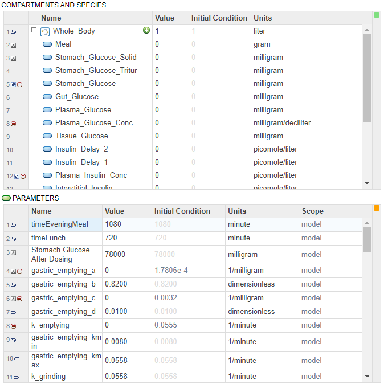Click the species icon beside Gut_Glucose
This screenshot has height=384, width=384.
[47, 96]
